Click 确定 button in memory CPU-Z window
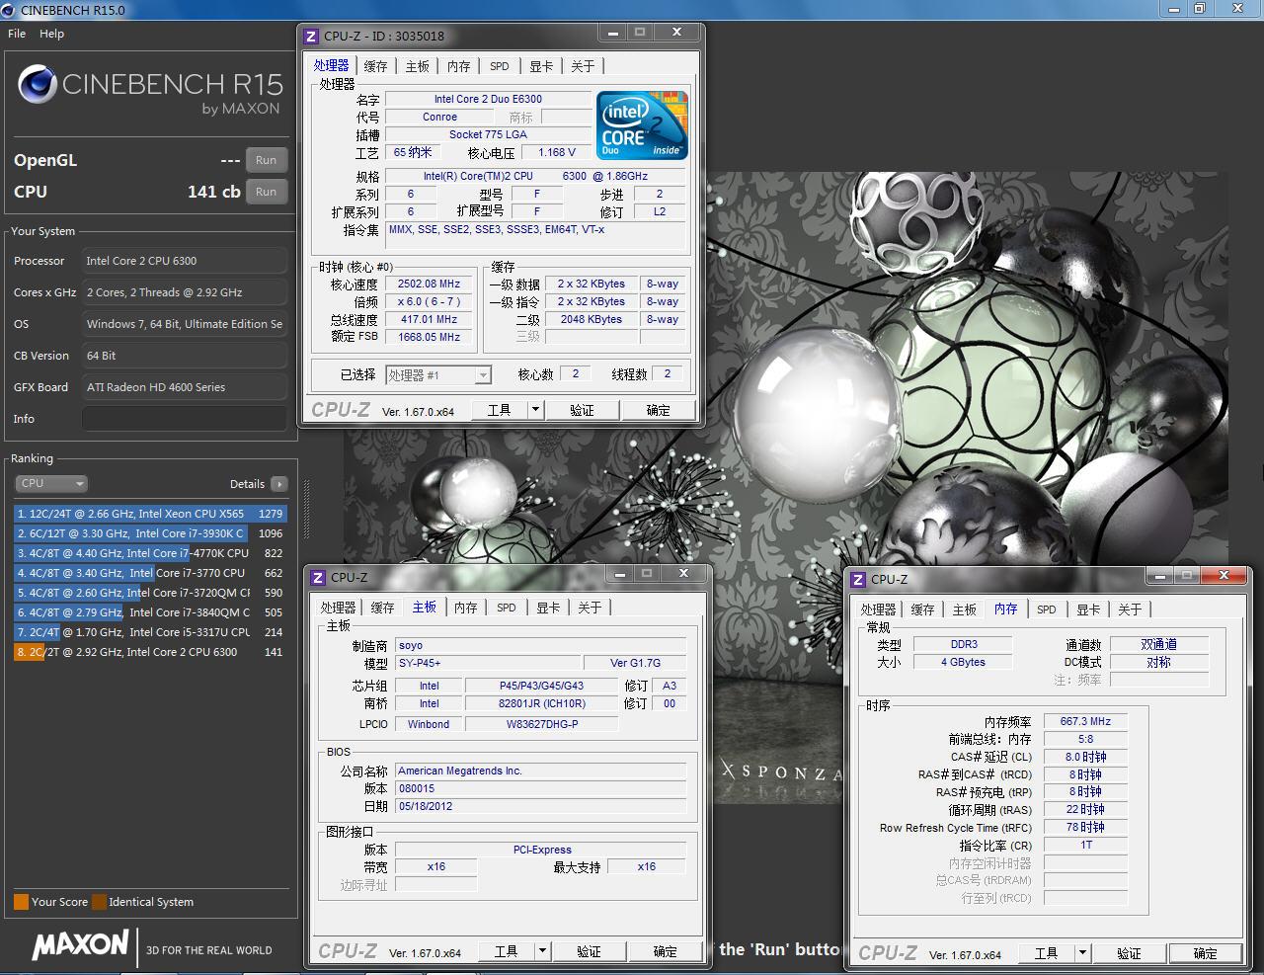This screenshot has height=975, width=1264. click(x=1206, y=952)
